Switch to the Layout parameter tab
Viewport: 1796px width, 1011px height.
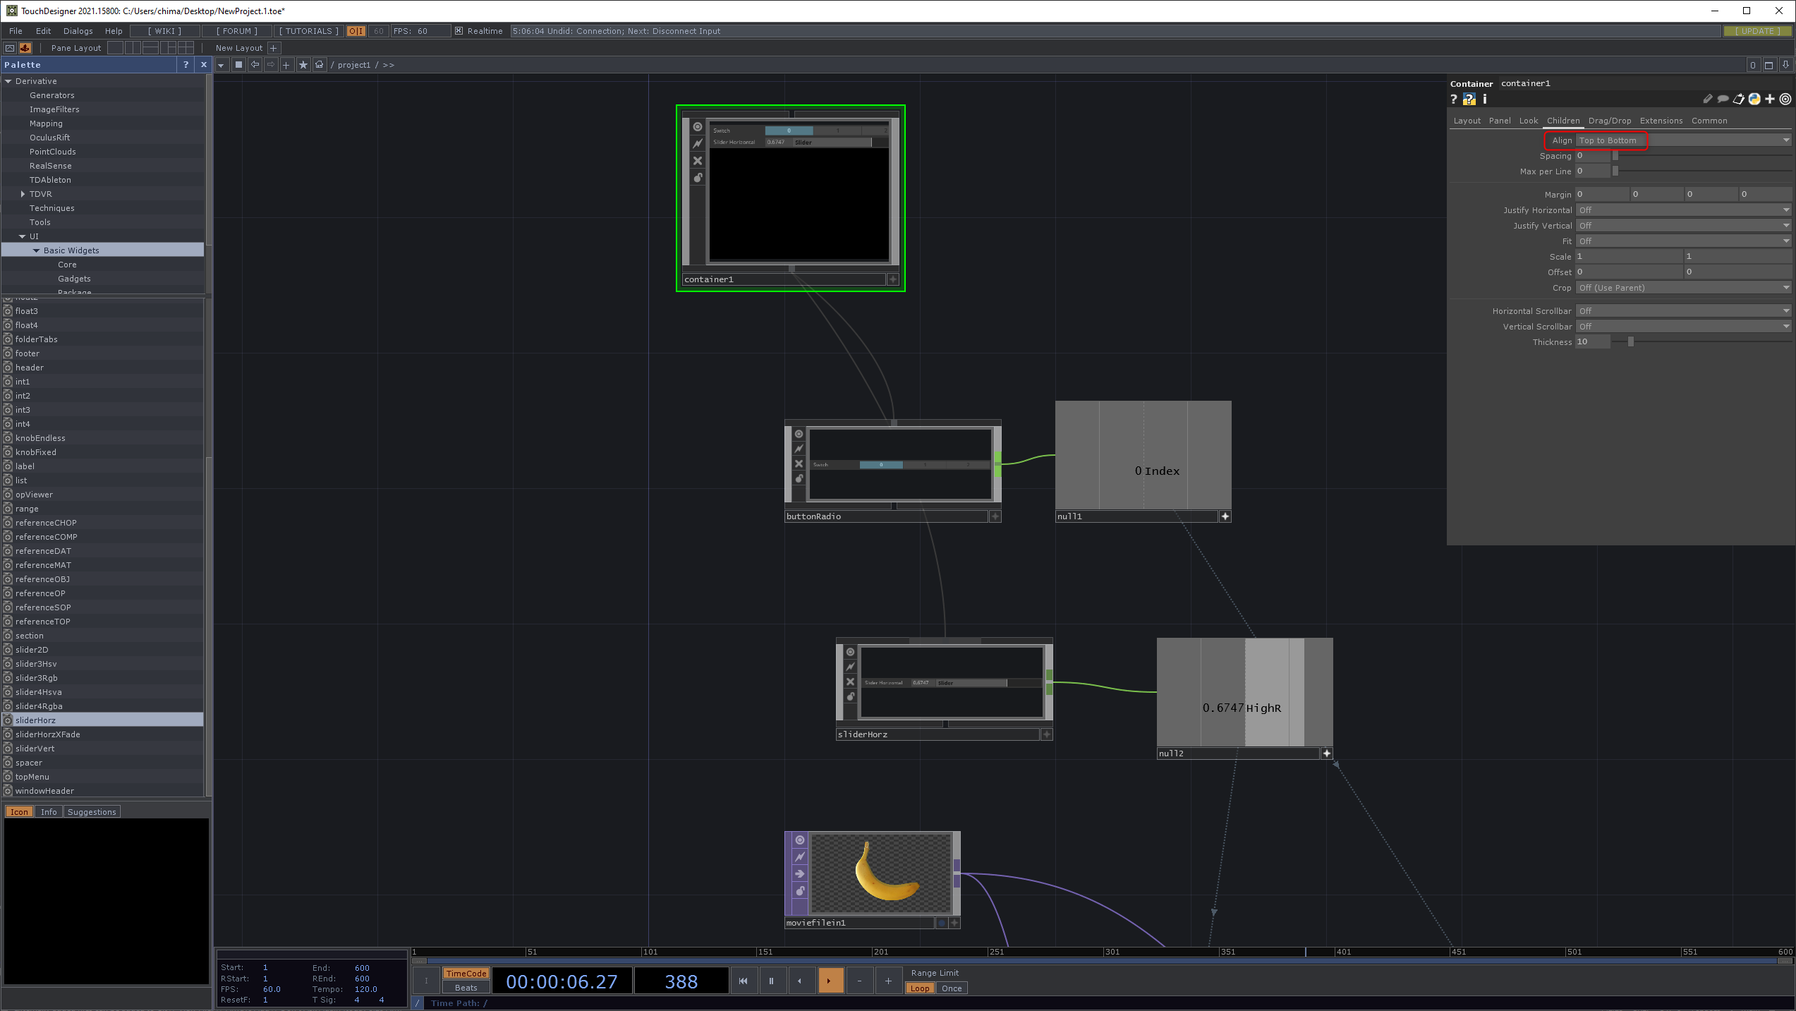pyautogui.click(x=1467, y=121)
